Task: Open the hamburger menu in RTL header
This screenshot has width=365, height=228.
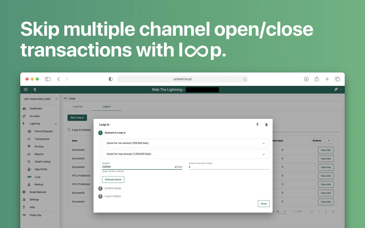Action: point(26,89)
